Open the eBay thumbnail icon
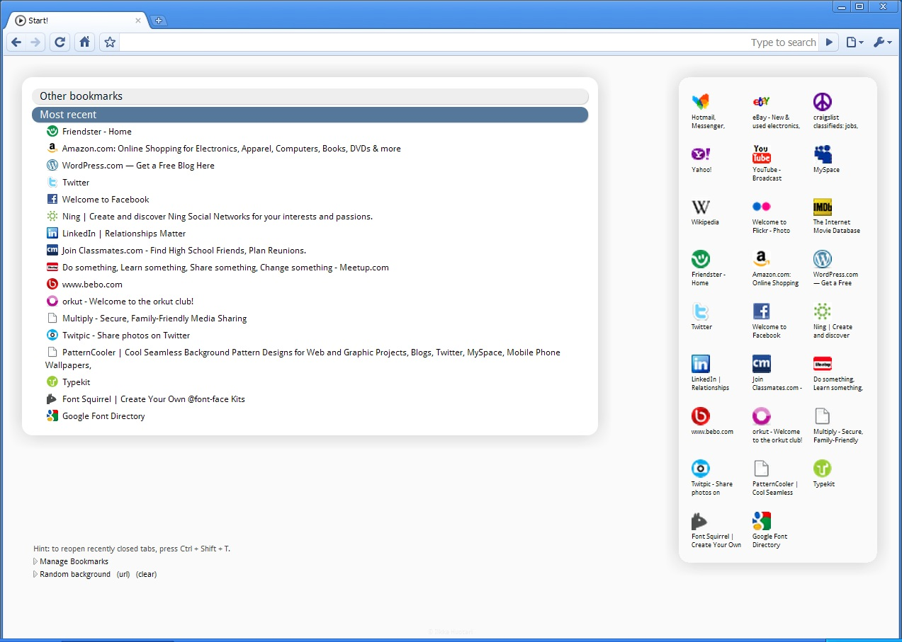Viewport: 902px width, 642px height. (x=762, y=101)
